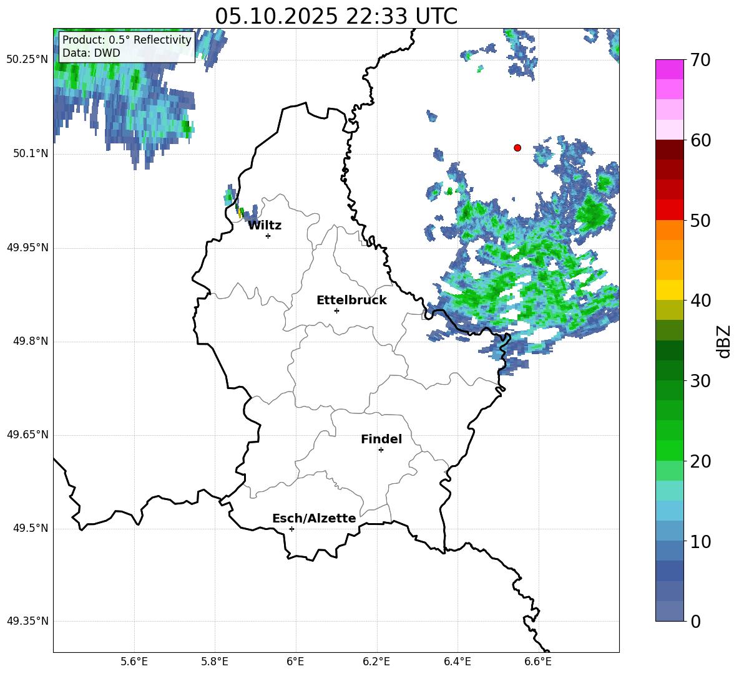Click the 6.6°E longitude label

coord(538,662)
